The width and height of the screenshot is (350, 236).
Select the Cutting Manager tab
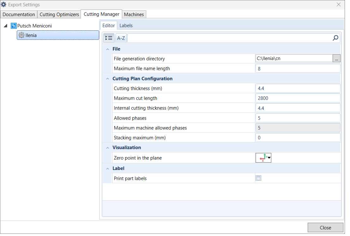102,14
